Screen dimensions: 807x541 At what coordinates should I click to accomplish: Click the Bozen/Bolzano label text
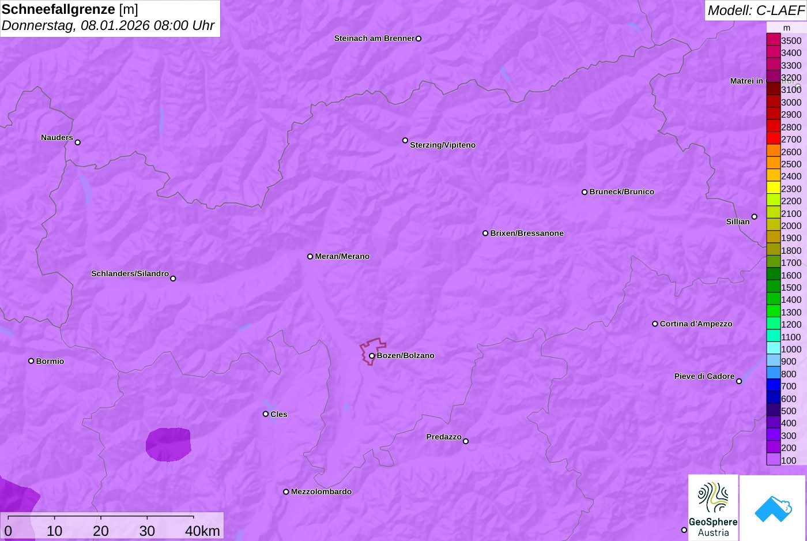pyautogui.click(x=406, y=355)
